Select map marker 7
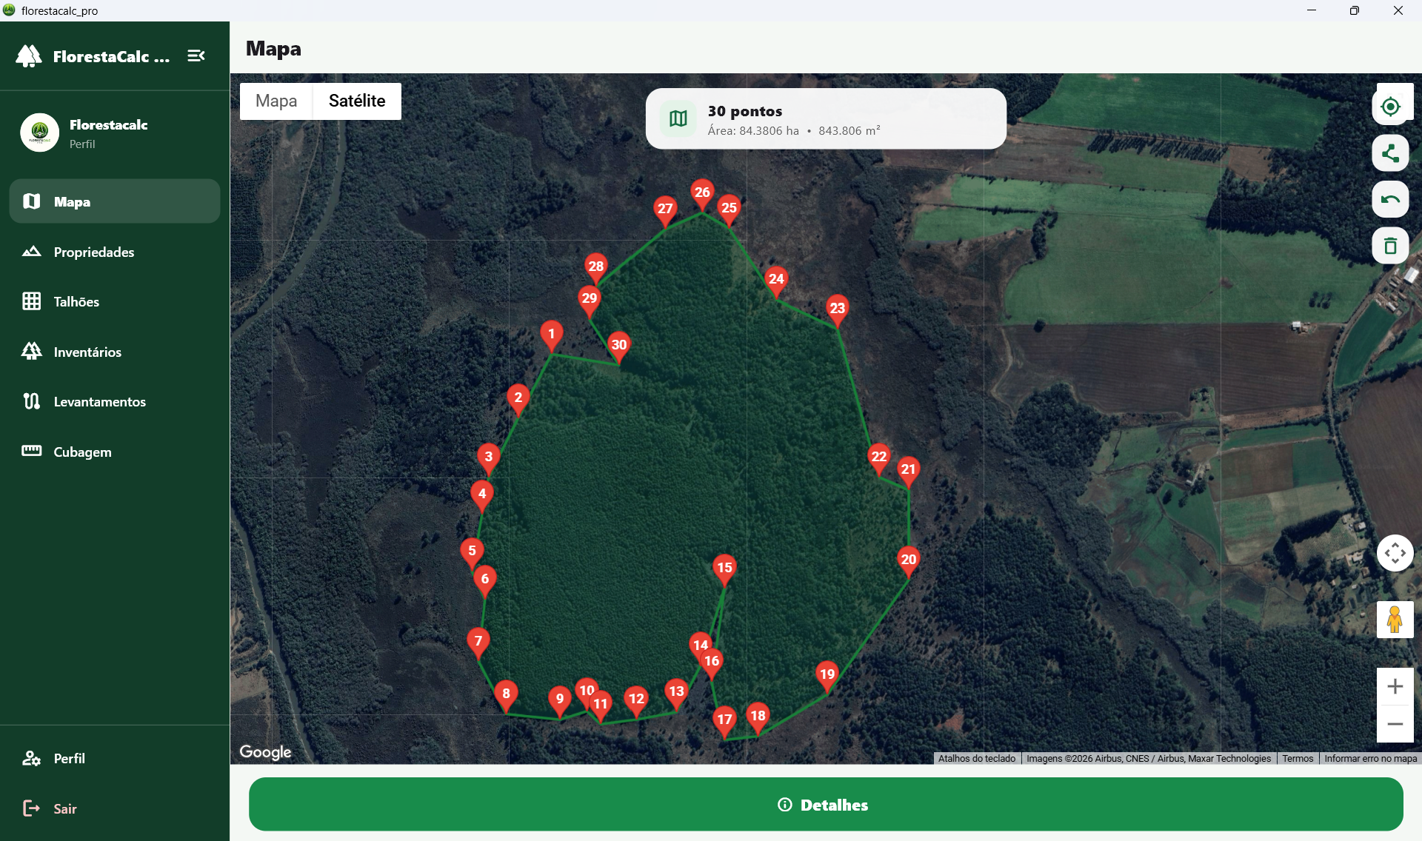This screenshot has height=841, width=1422. coord(478,643)
